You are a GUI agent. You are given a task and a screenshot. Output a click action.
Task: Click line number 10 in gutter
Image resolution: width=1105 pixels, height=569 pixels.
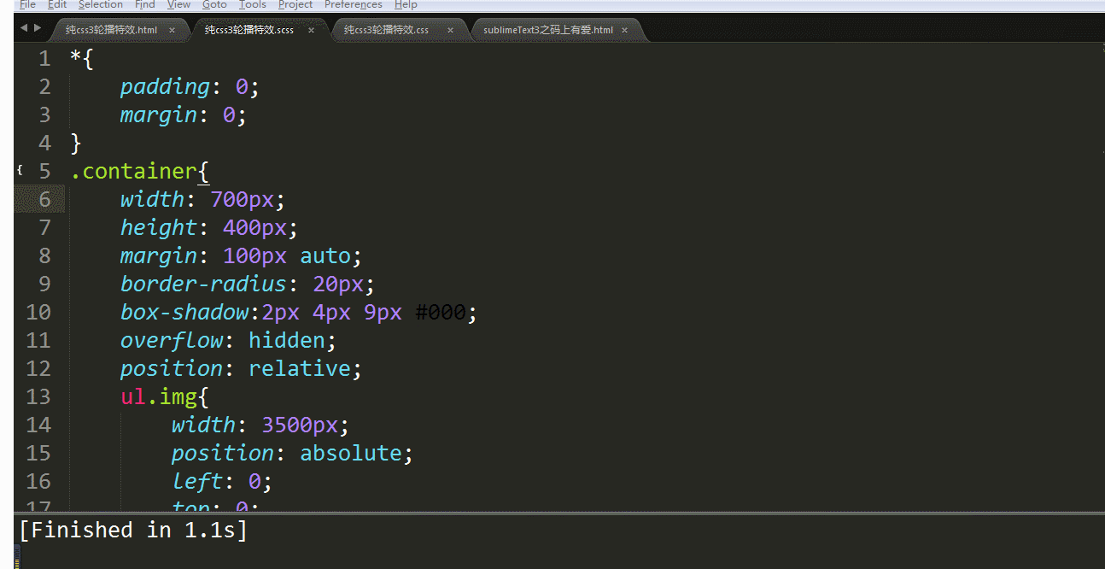click(38, 312)
